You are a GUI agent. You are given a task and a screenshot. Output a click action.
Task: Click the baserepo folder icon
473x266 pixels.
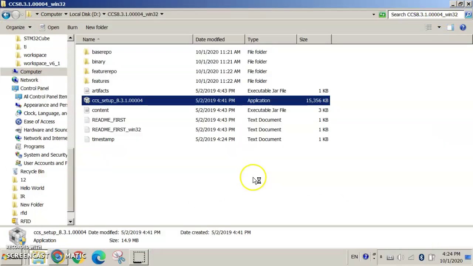click(87, 52)
